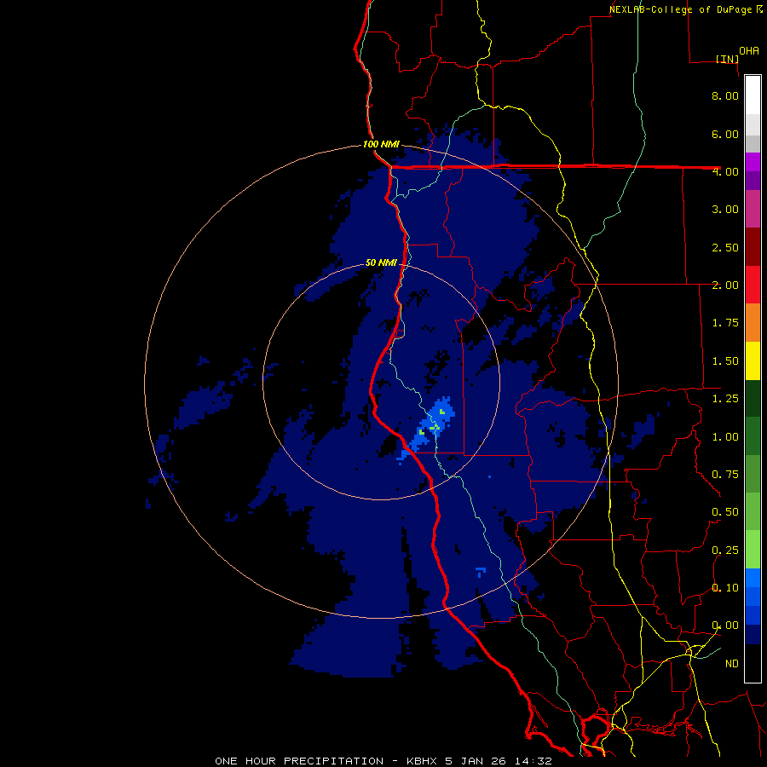This screenshot has height=767, width=767.
Task: Click the 1.25 legend value
Action: (725, 399)
